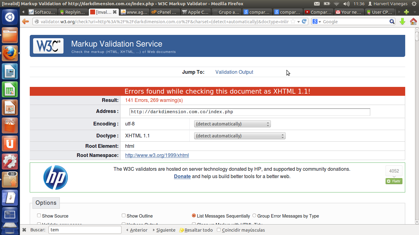Screen dimensions: 419x235
Task: Launch LibreOffice Impress from the launcher
Action: tap(10, 107)
